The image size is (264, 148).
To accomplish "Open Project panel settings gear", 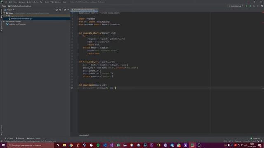I will [65, 10].
